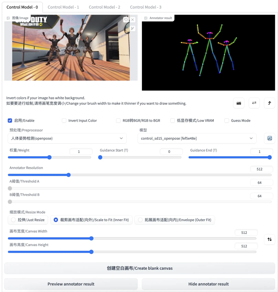Click the Weight slider handle
The width and height of the screenshot is (278, 292).
click(49, 157)
